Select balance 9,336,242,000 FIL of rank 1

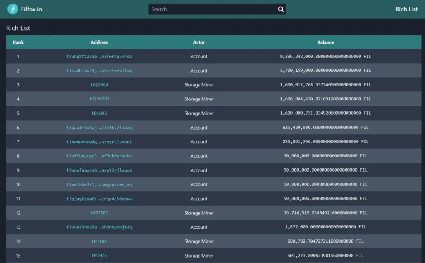pyautogui.click(x=325, y=56)
